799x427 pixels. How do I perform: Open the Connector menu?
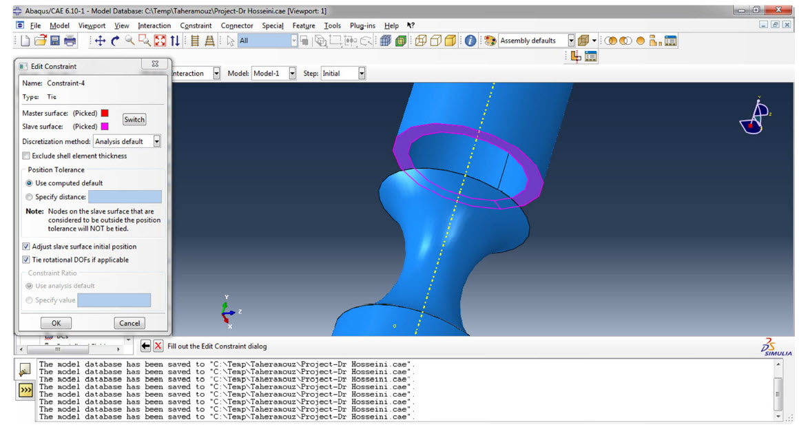coord(237,25)
